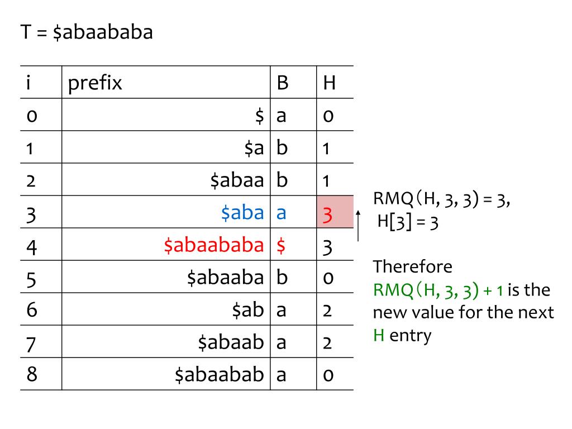Viewport: 572px width, 429px height.
Task: Select the red prefix $abaababa in row 4
Action: (x=214, y=245)
